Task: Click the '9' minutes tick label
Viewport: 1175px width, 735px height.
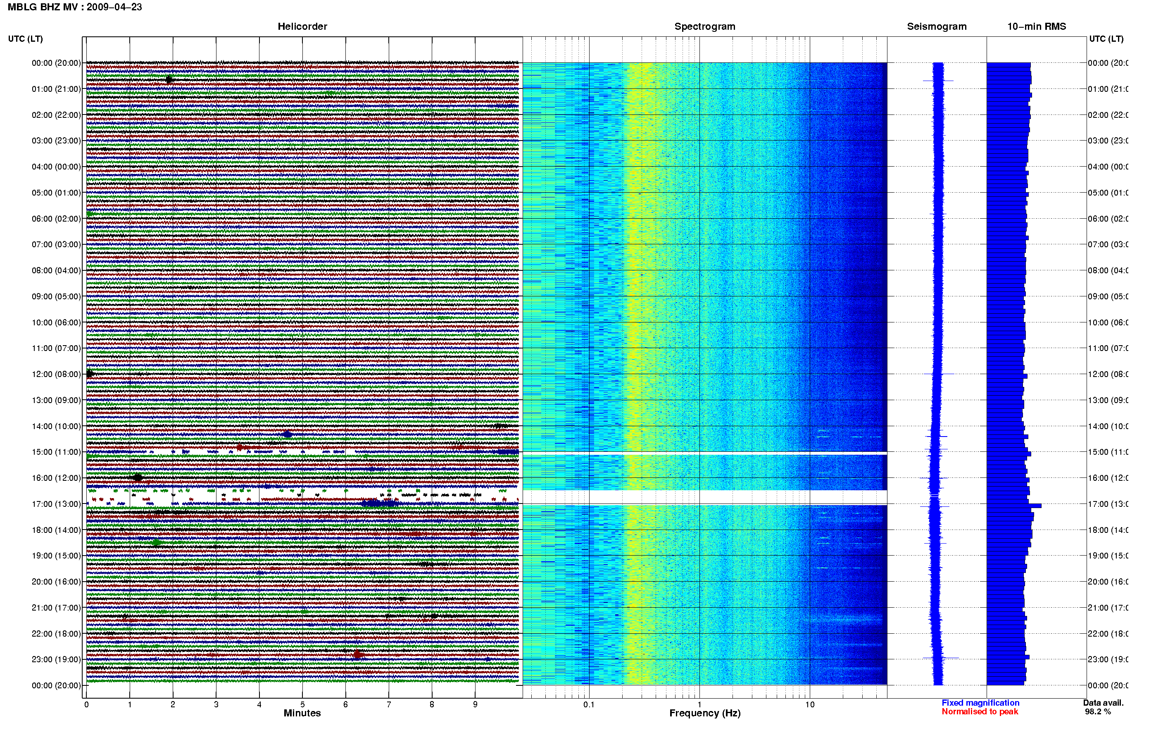Action: [475, 704]
